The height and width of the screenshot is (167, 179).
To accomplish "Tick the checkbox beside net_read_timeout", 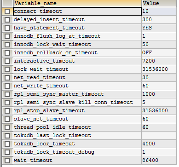I will click(x=7, y=78).
